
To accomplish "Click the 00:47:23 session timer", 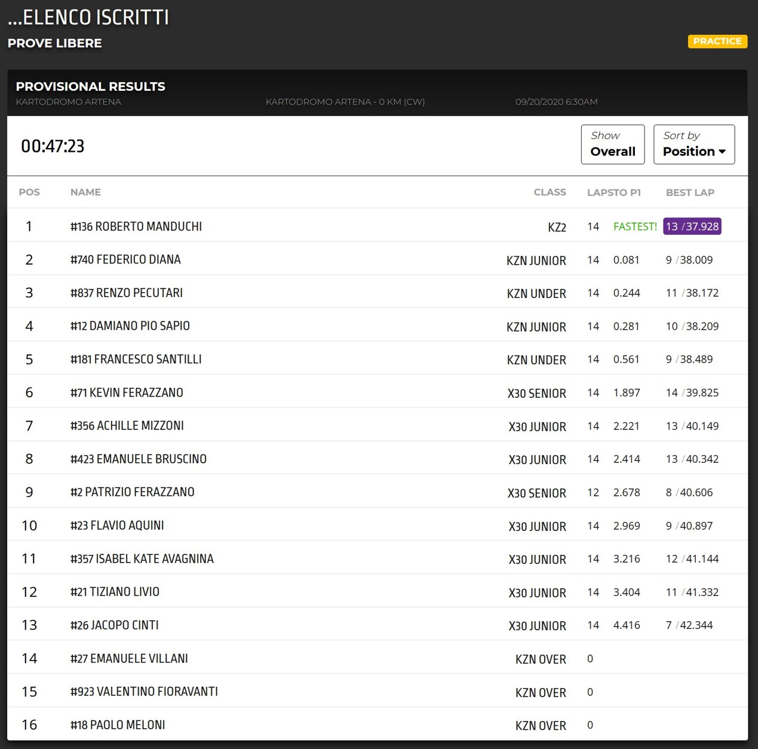I will click(53, 146).
